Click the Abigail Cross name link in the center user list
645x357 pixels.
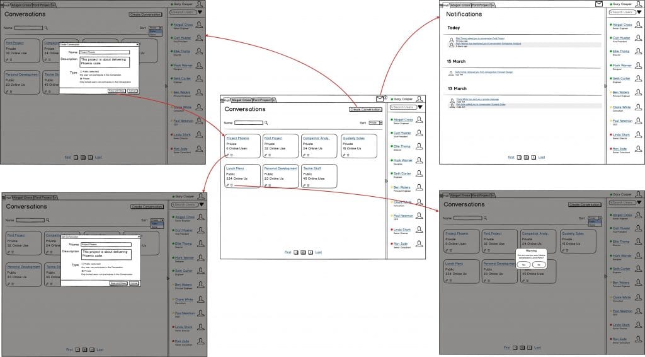pyautogui.click(x=403, y=120)
